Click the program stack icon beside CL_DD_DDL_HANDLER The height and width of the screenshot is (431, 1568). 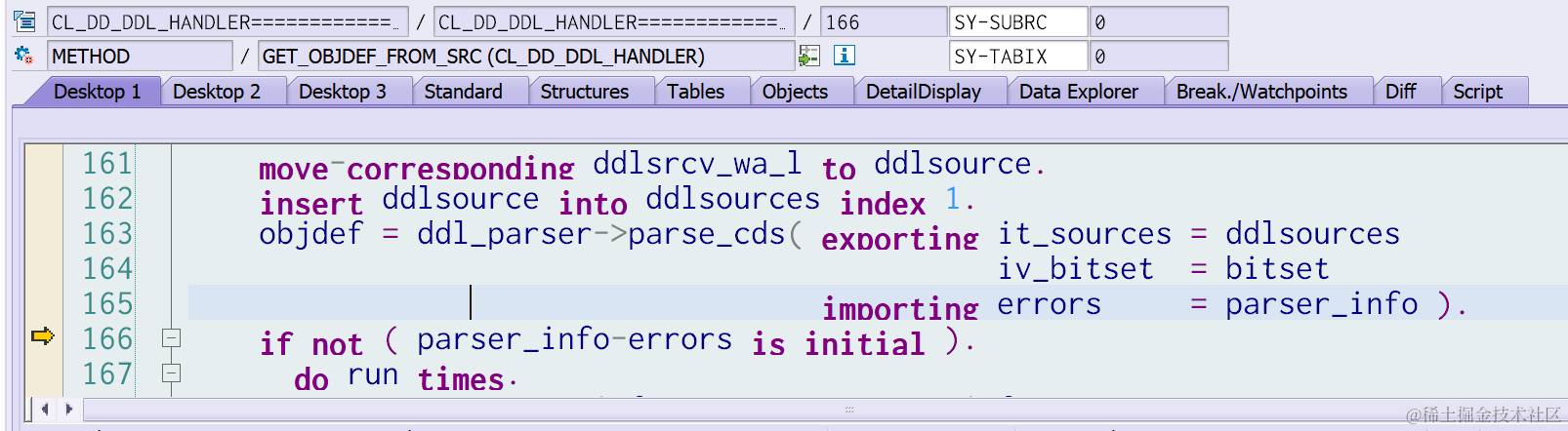(x=24, y=21)
